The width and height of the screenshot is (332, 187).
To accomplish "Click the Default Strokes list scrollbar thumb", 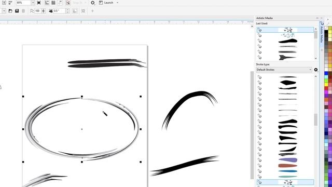I will pyautogui.click(x=316, y=120).
